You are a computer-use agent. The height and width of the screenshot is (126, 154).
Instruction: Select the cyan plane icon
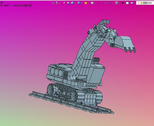(132, 3)
